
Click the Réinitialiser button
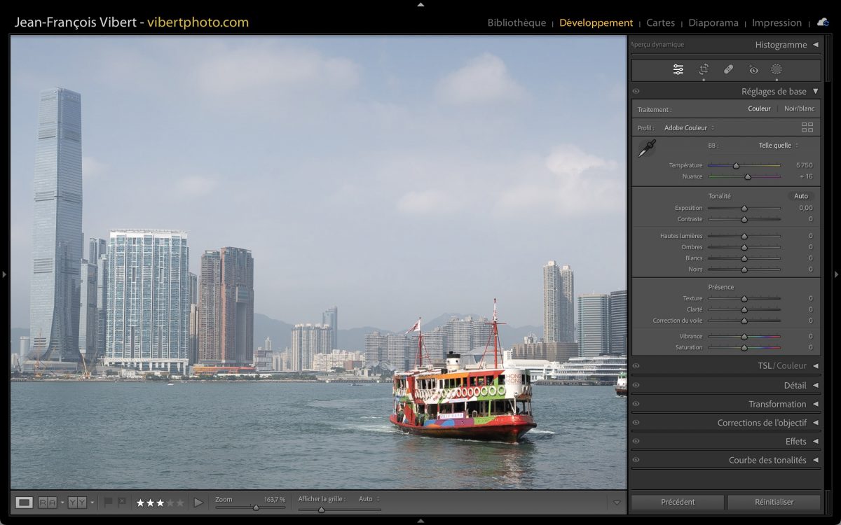coord(774,502)
